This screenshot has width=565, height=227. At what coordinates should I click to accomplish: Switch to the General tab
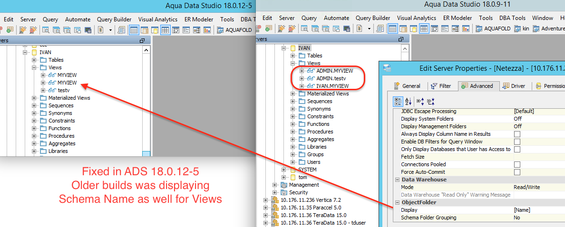point(407,86)
